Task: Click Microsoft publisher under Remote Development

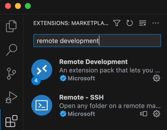Action: click(x=81, y=78)
